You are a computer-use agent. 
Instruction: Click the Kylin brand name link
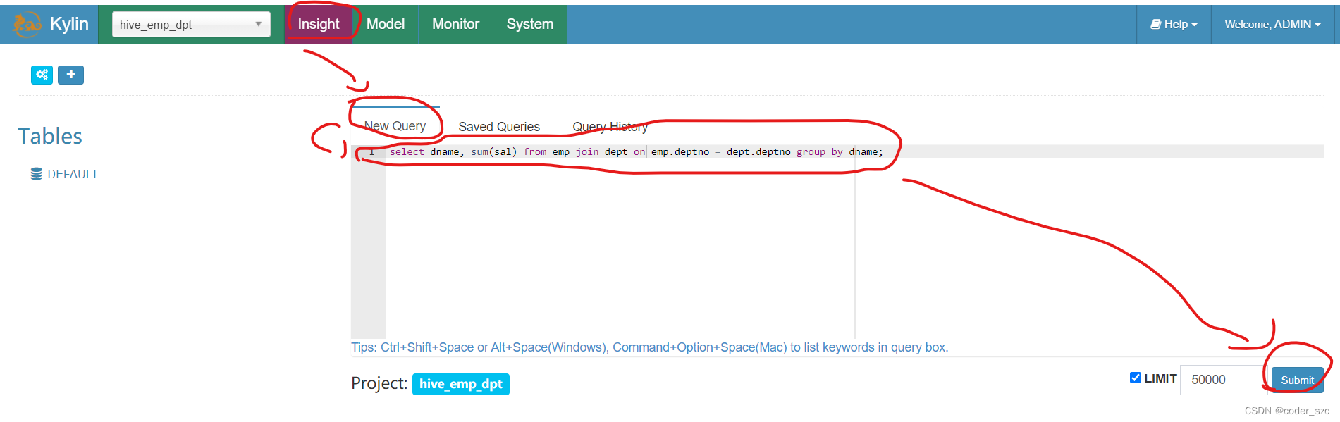pos(69,24)
